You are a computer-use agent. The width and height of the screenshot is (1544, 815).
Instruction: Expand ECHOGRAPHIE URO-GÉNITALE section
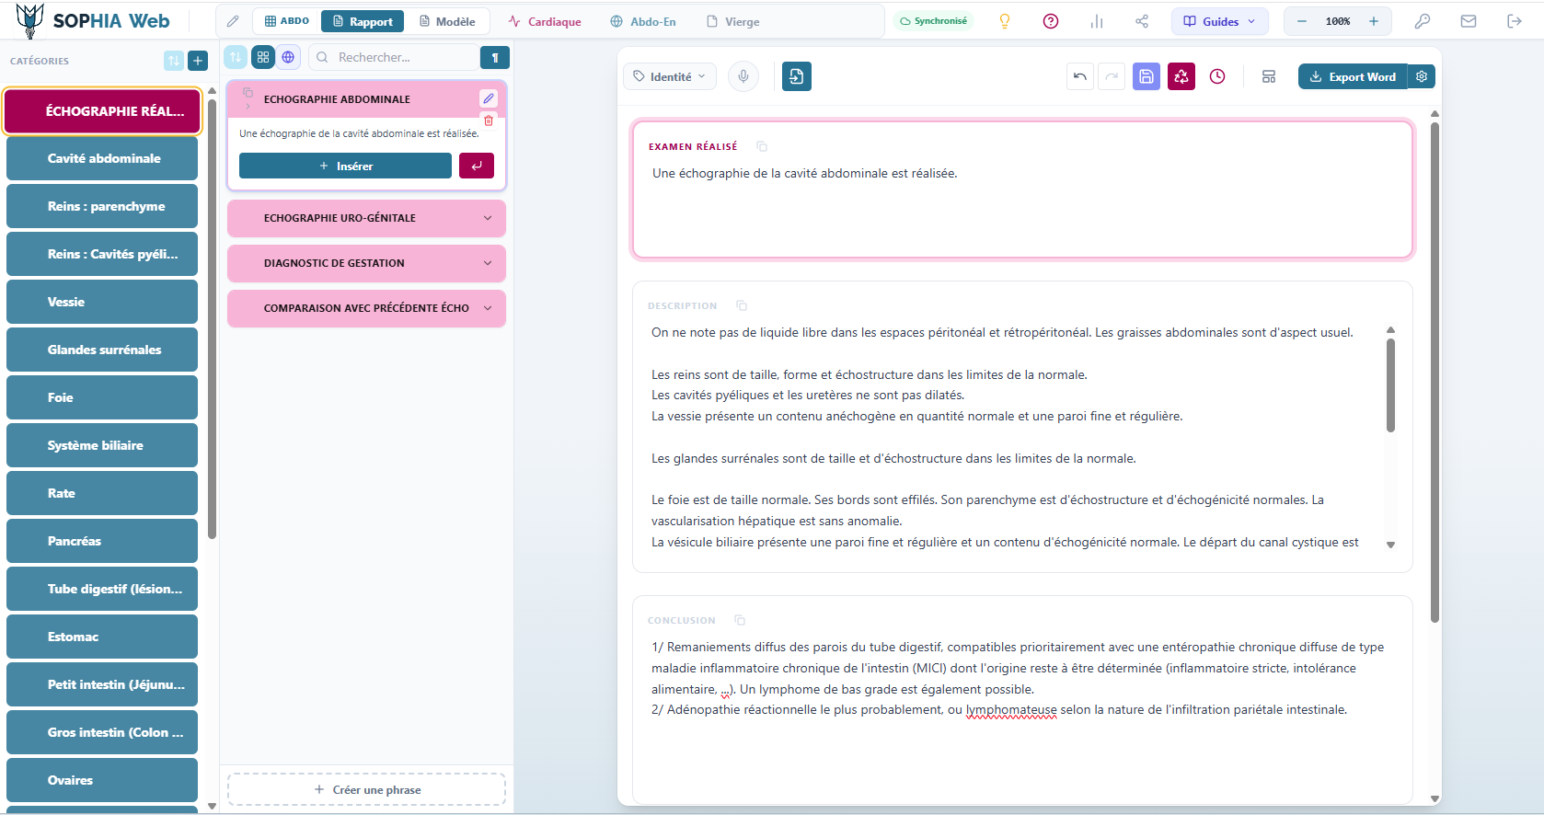pyautogui.click(x=366, y=218)
